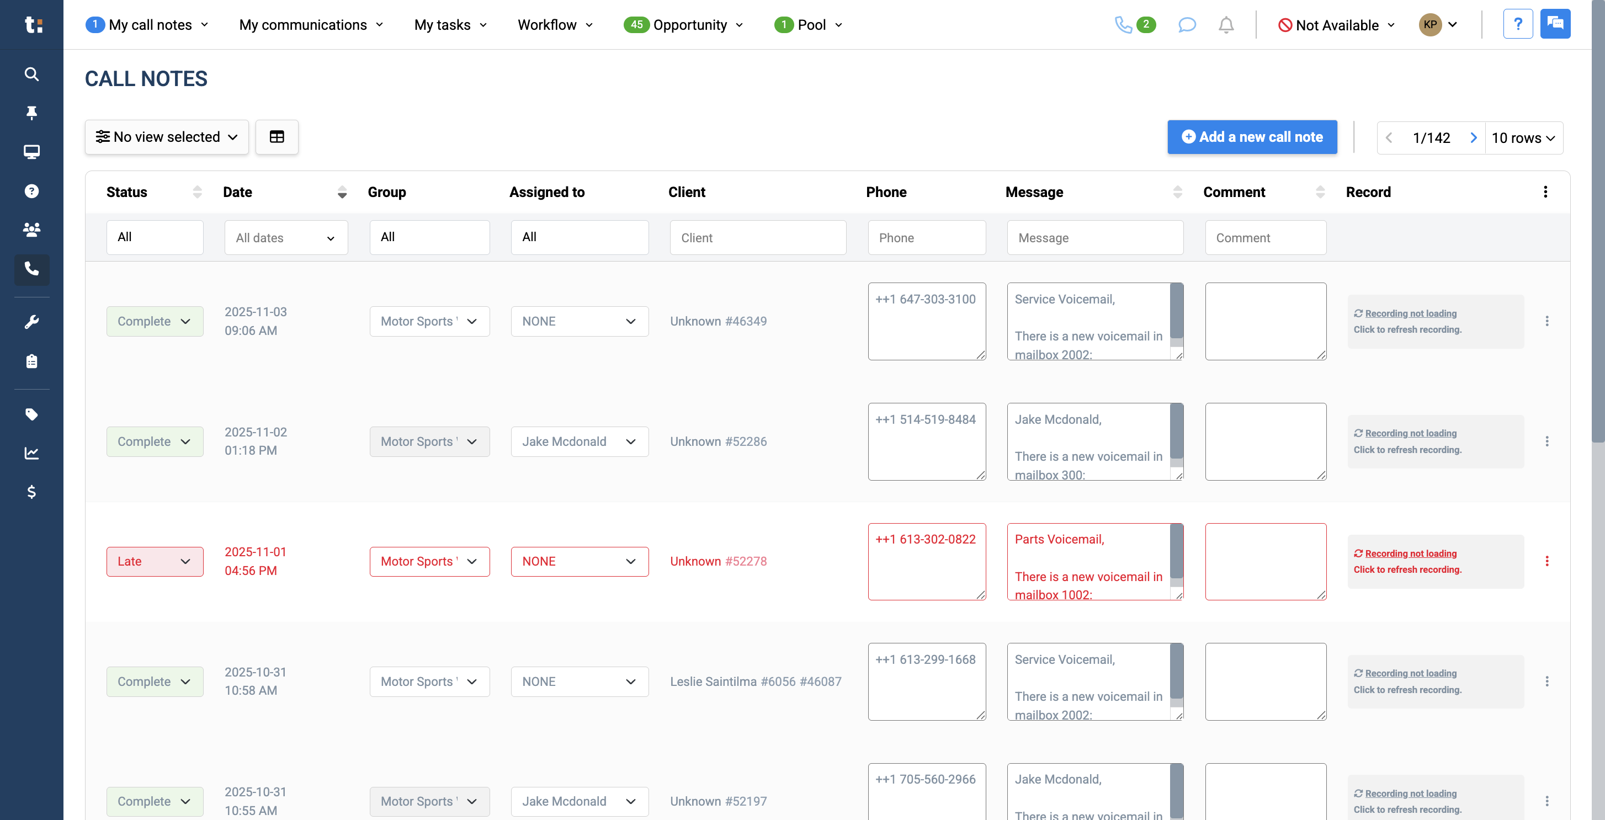
Task: Open the dollar sign billing icon
Action: tap(31, 492)
